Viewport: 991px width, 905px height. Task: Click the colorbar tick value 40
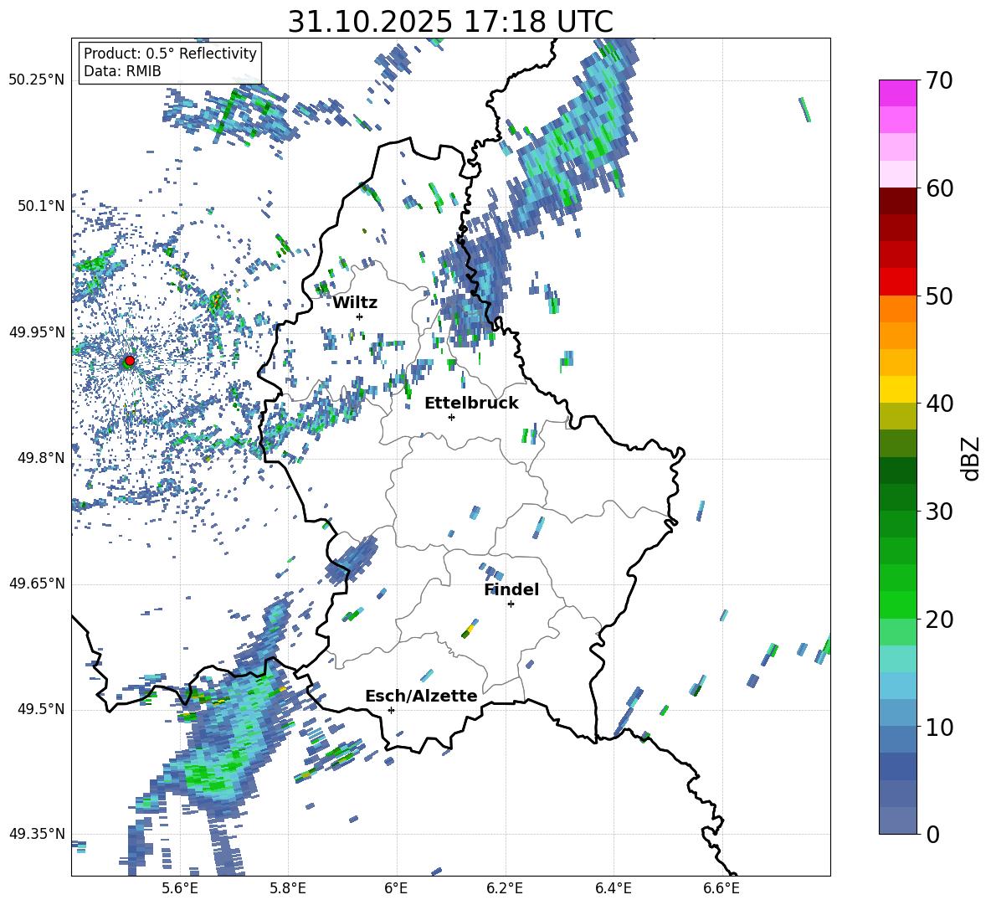coord(939,404)
